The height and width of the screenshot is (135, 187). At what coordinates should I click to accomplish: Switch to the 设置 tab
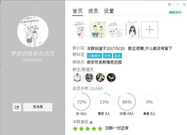[x=109, y=11]
